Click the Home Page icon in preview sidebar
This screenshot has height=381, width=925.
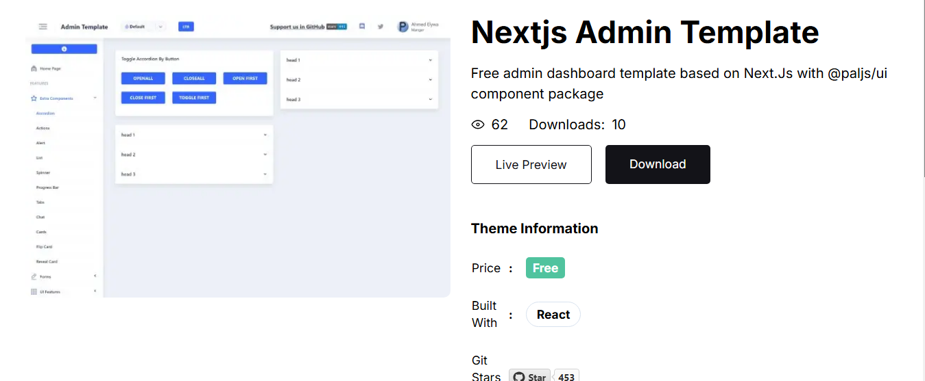tap(34, 68)
